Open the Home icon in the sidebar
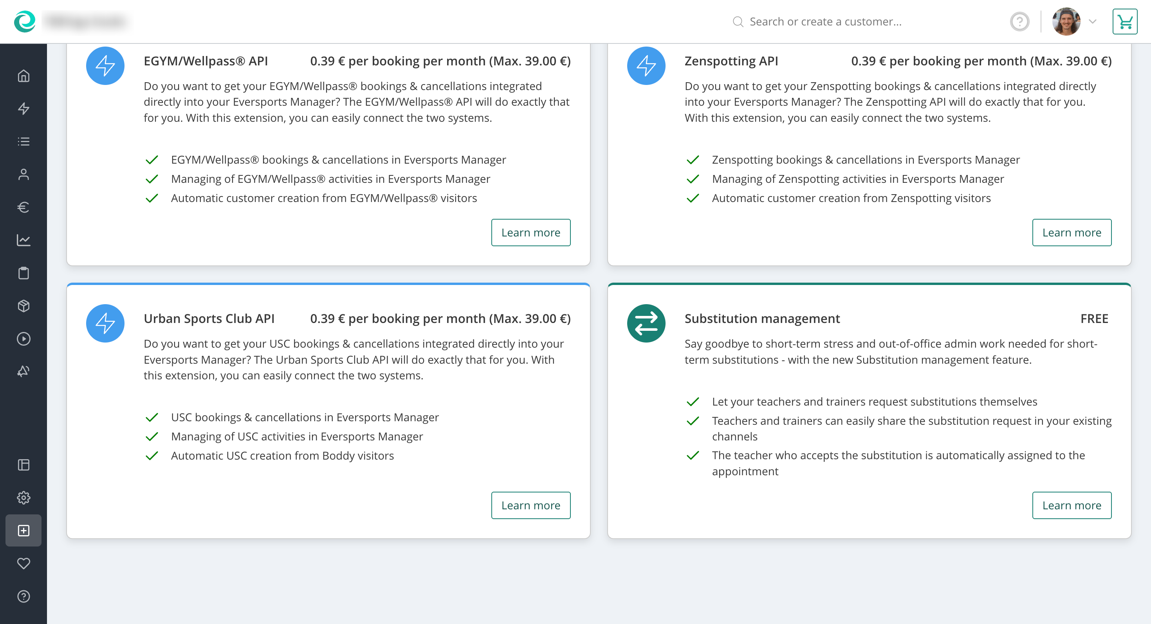This screenshot has width=1151, height=624. 23,76
